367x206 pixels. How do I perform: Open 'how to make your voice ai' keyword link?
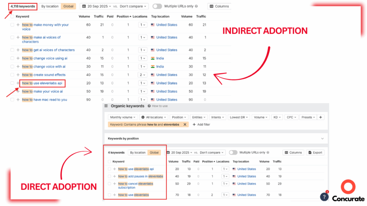pos(42,91)
